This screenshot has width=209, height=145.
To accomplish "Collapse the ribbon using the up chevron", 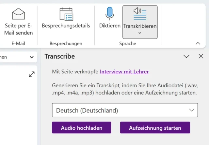I will 198,43.
